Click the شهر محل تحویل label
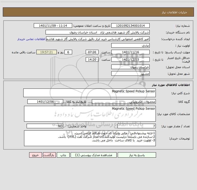The width and height of the screenshot is (197, 190). pos(179,74)
